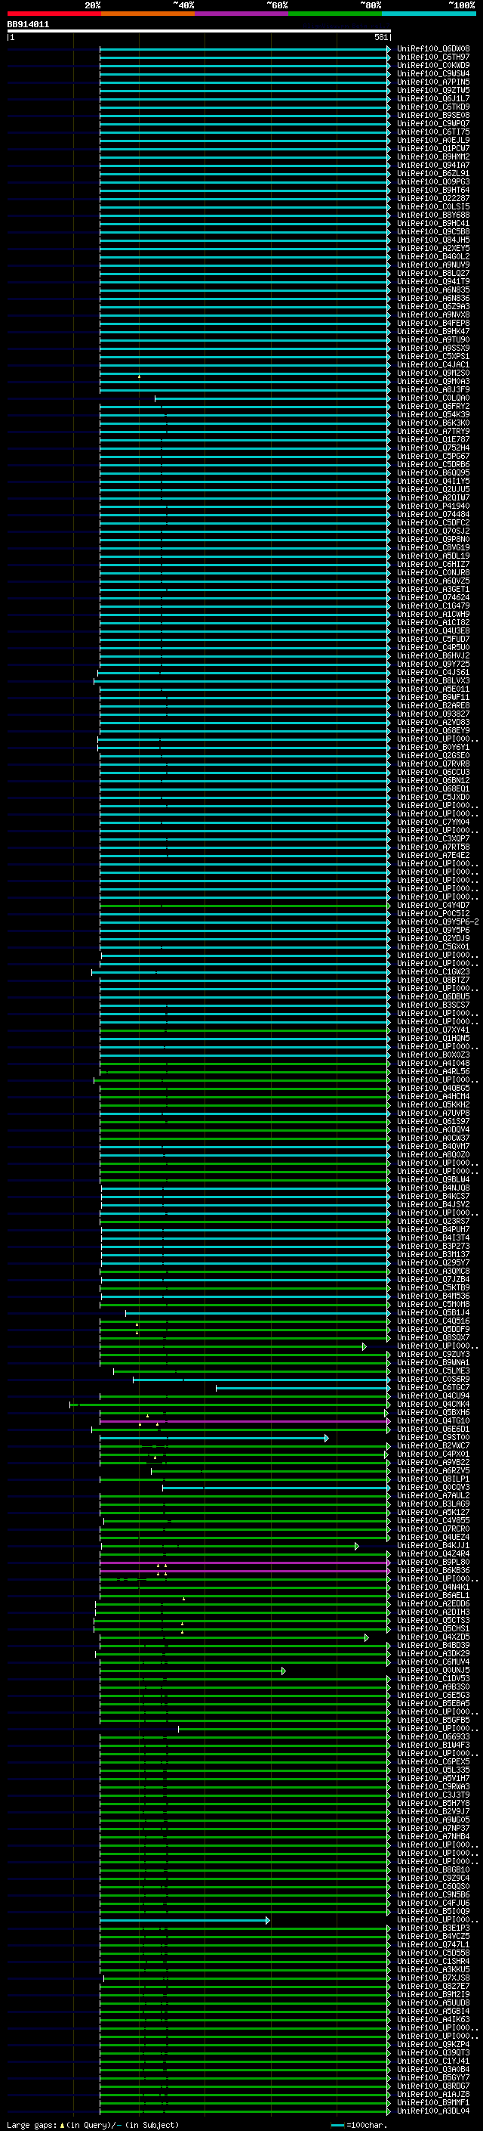Viewport: 483px width, 2131px height.
Task: Click the UniRef100_Q84JH5 label
Action: 432,240
